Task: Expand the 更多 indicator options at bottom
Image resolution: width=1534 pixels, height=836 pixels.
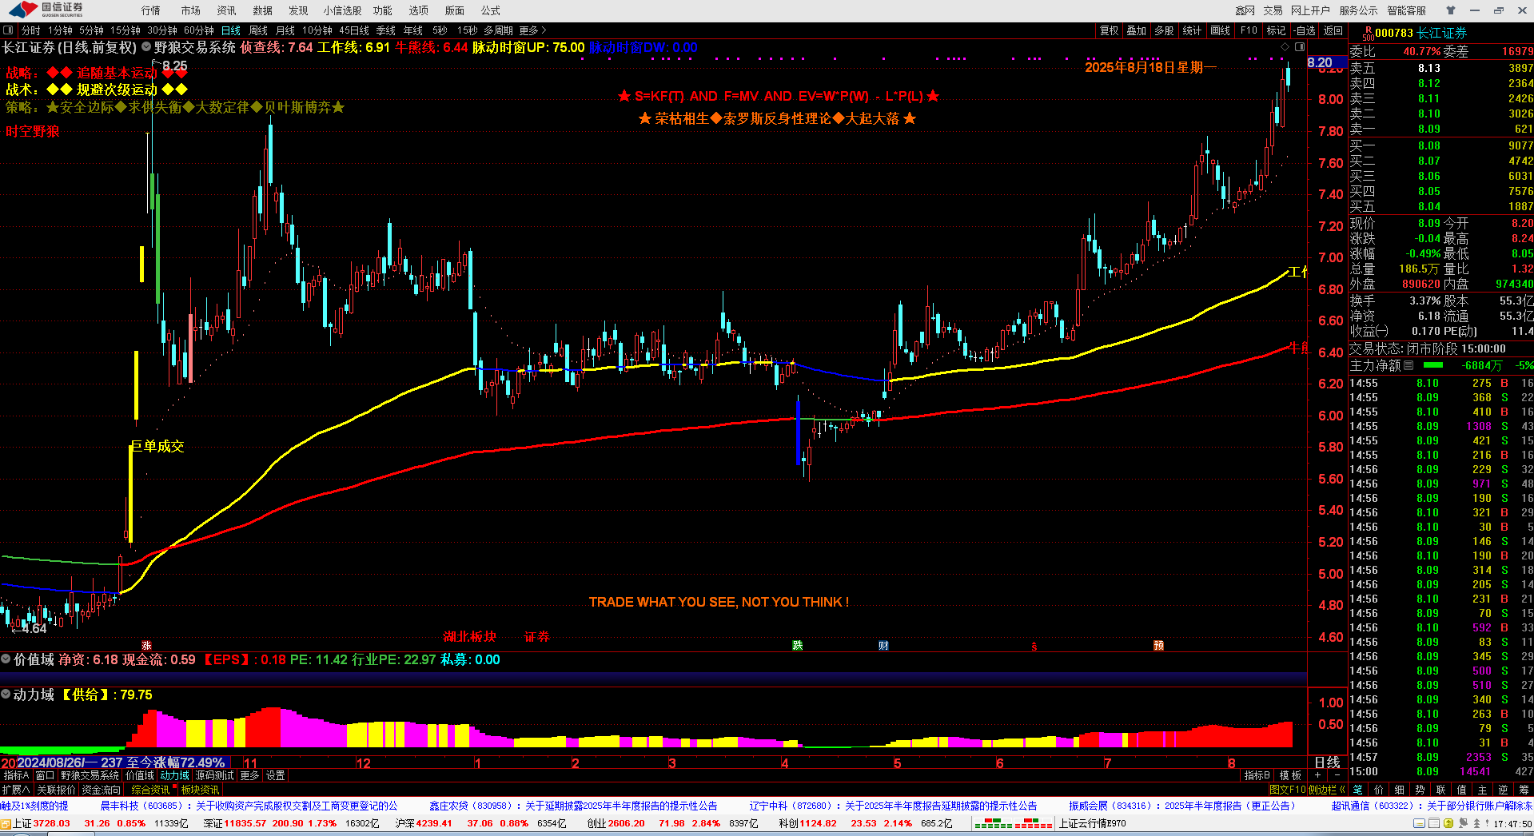Action: click(250, 775)
